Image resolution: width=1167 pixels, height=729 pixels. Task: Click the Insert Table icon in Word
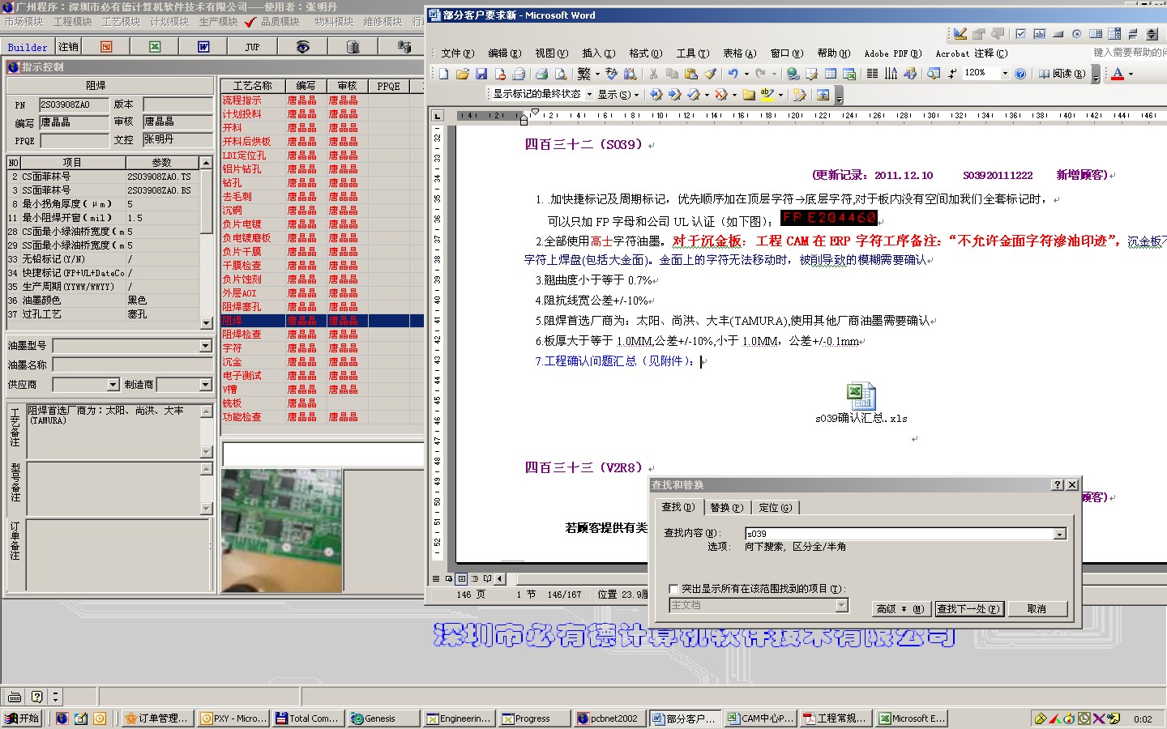831,74
